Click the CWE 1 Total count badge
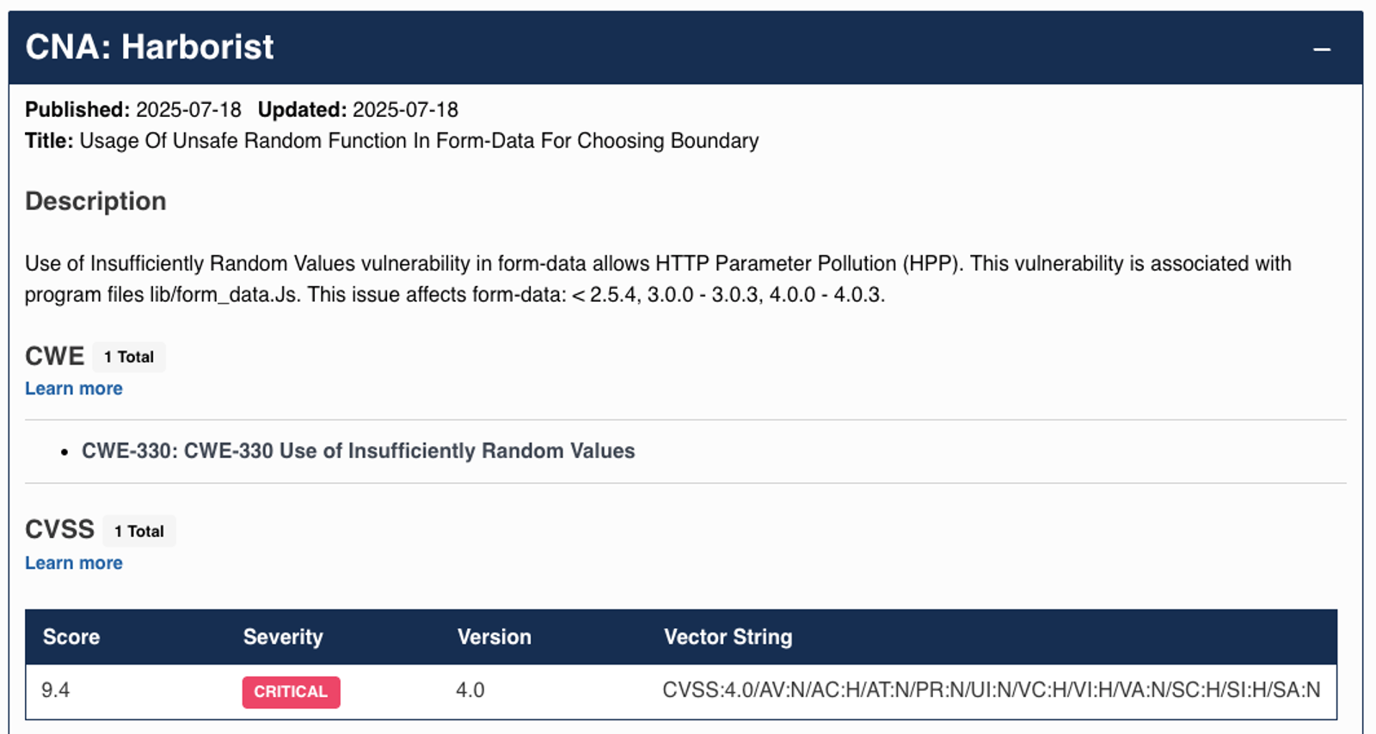Screen dimensions: 1376x734 pyautogui.click(x=129, y=357)
